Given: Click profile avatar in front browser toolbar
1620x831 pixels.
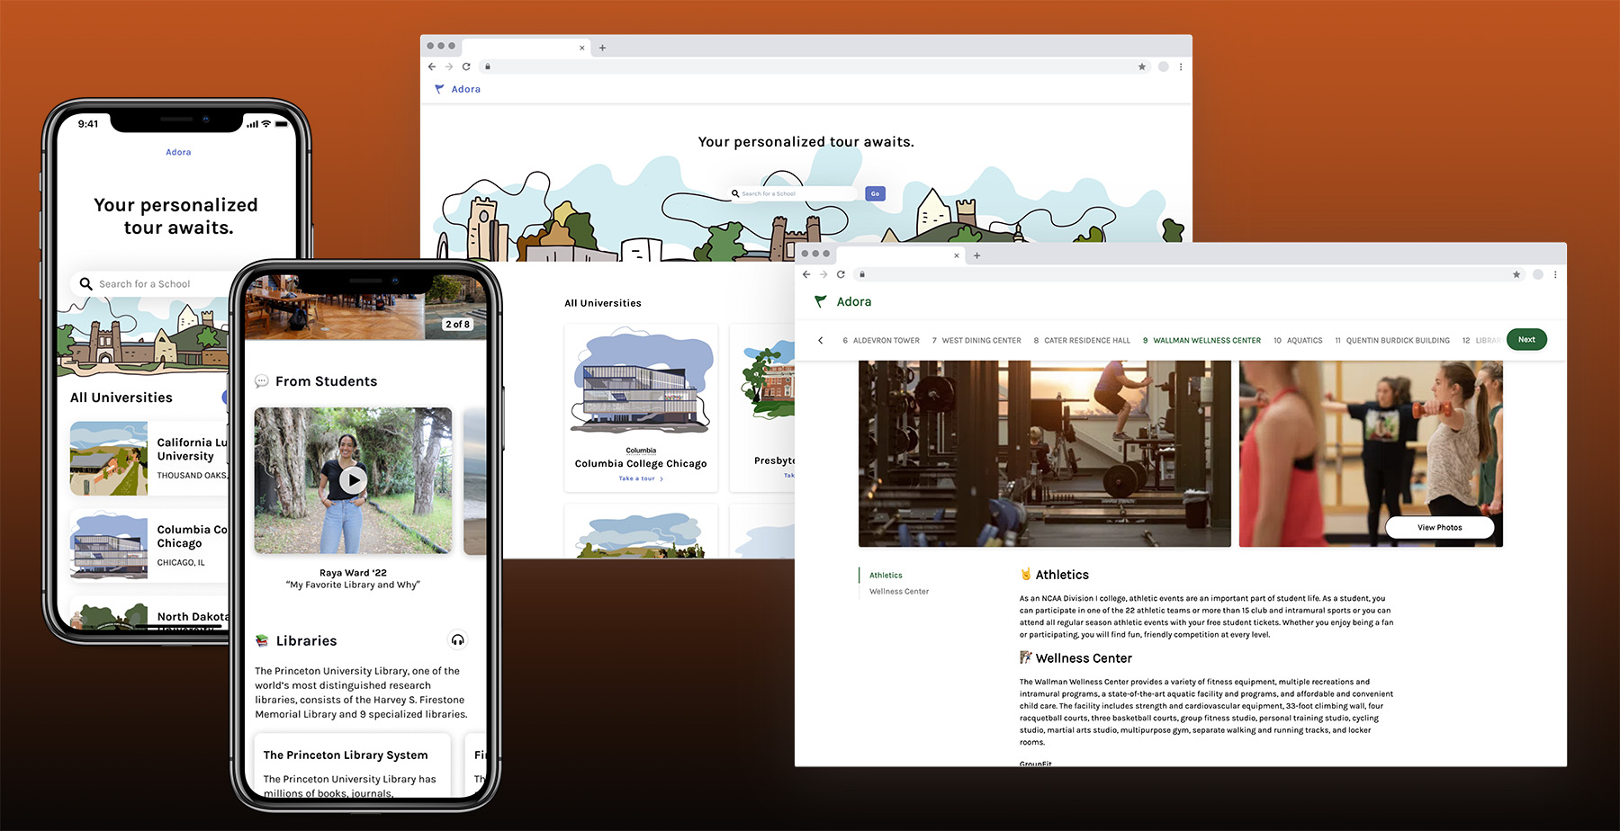Looking at the screenshot, I should click(x=1538, y=274).
